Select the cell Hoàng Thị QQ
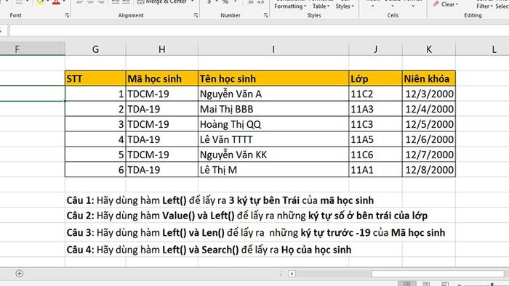The image size is (509, 286). point(273,124)
